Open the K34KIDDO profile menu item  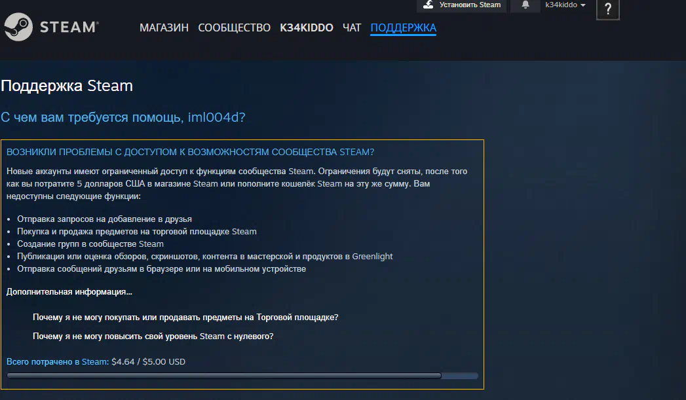click(x=306, y=27)
